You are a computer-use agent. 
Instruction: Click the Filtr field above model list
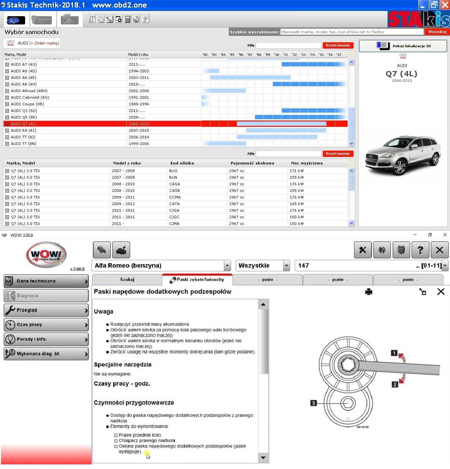pyautogui.click(x=288, y=45)
